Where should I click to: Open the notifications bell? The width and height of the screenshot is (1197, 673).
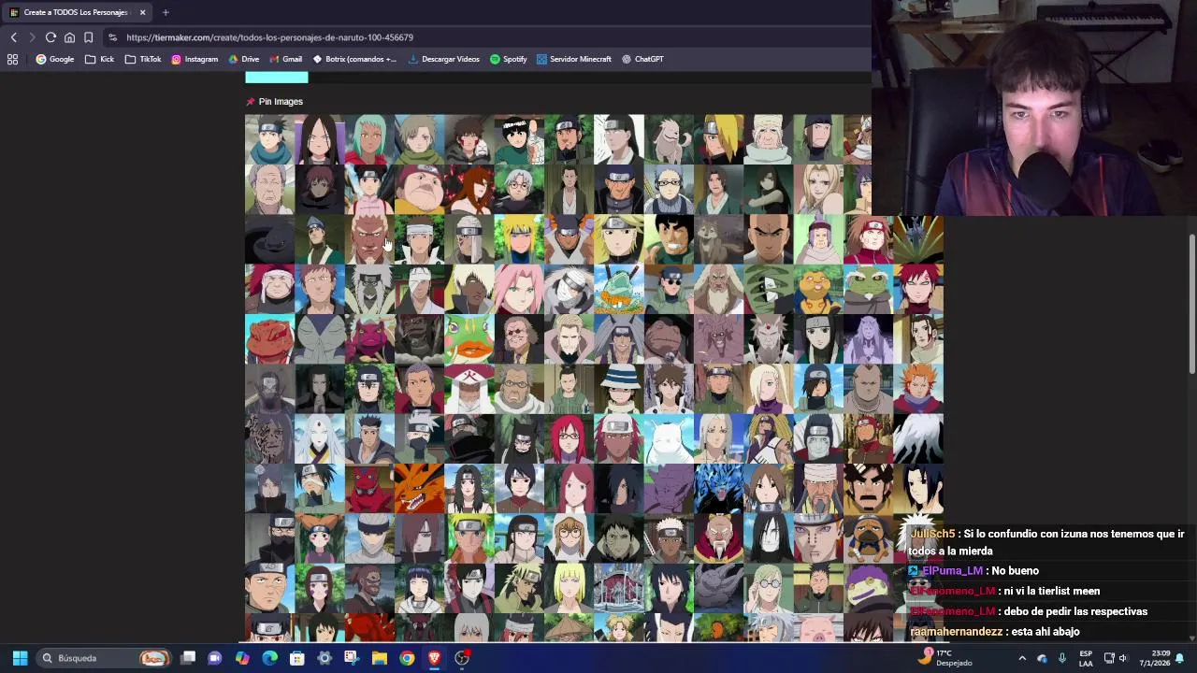pos(1179,658)
